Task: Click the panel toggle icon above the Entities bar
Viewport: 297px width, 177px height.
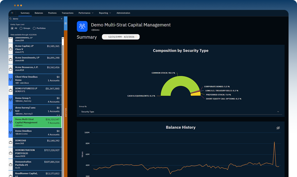Action: coord(66,23)
